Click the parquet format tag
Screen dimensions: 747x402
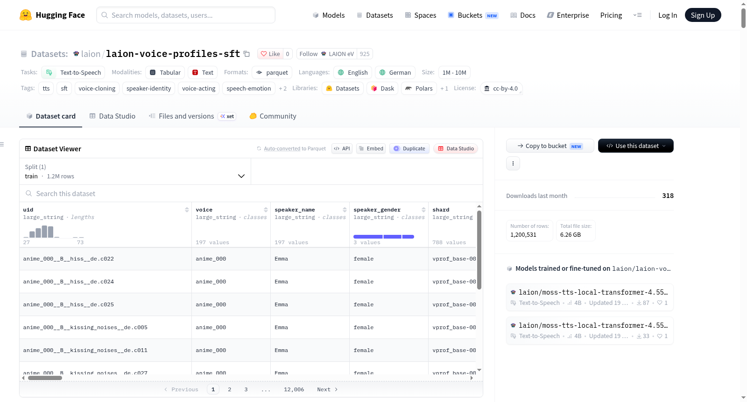coord(272,72)
